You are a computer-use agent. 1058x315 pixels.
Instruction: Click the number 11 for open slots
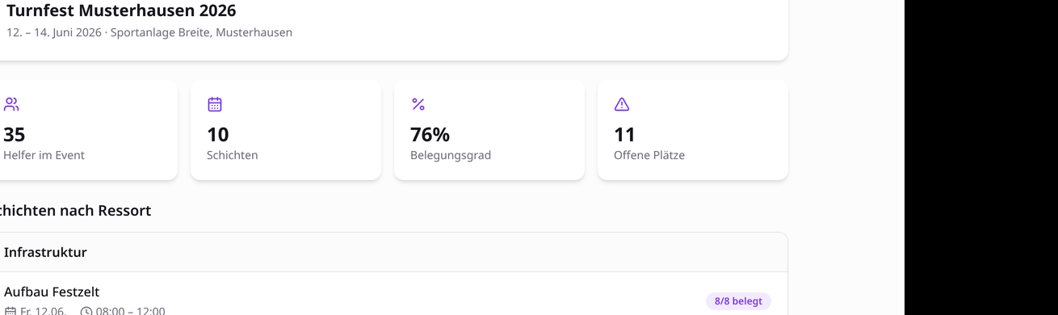(624, 134)
